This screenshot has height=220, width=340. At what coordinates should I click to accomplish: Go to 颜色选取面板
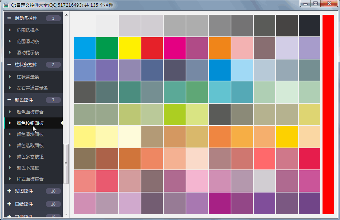coord(30,145)
